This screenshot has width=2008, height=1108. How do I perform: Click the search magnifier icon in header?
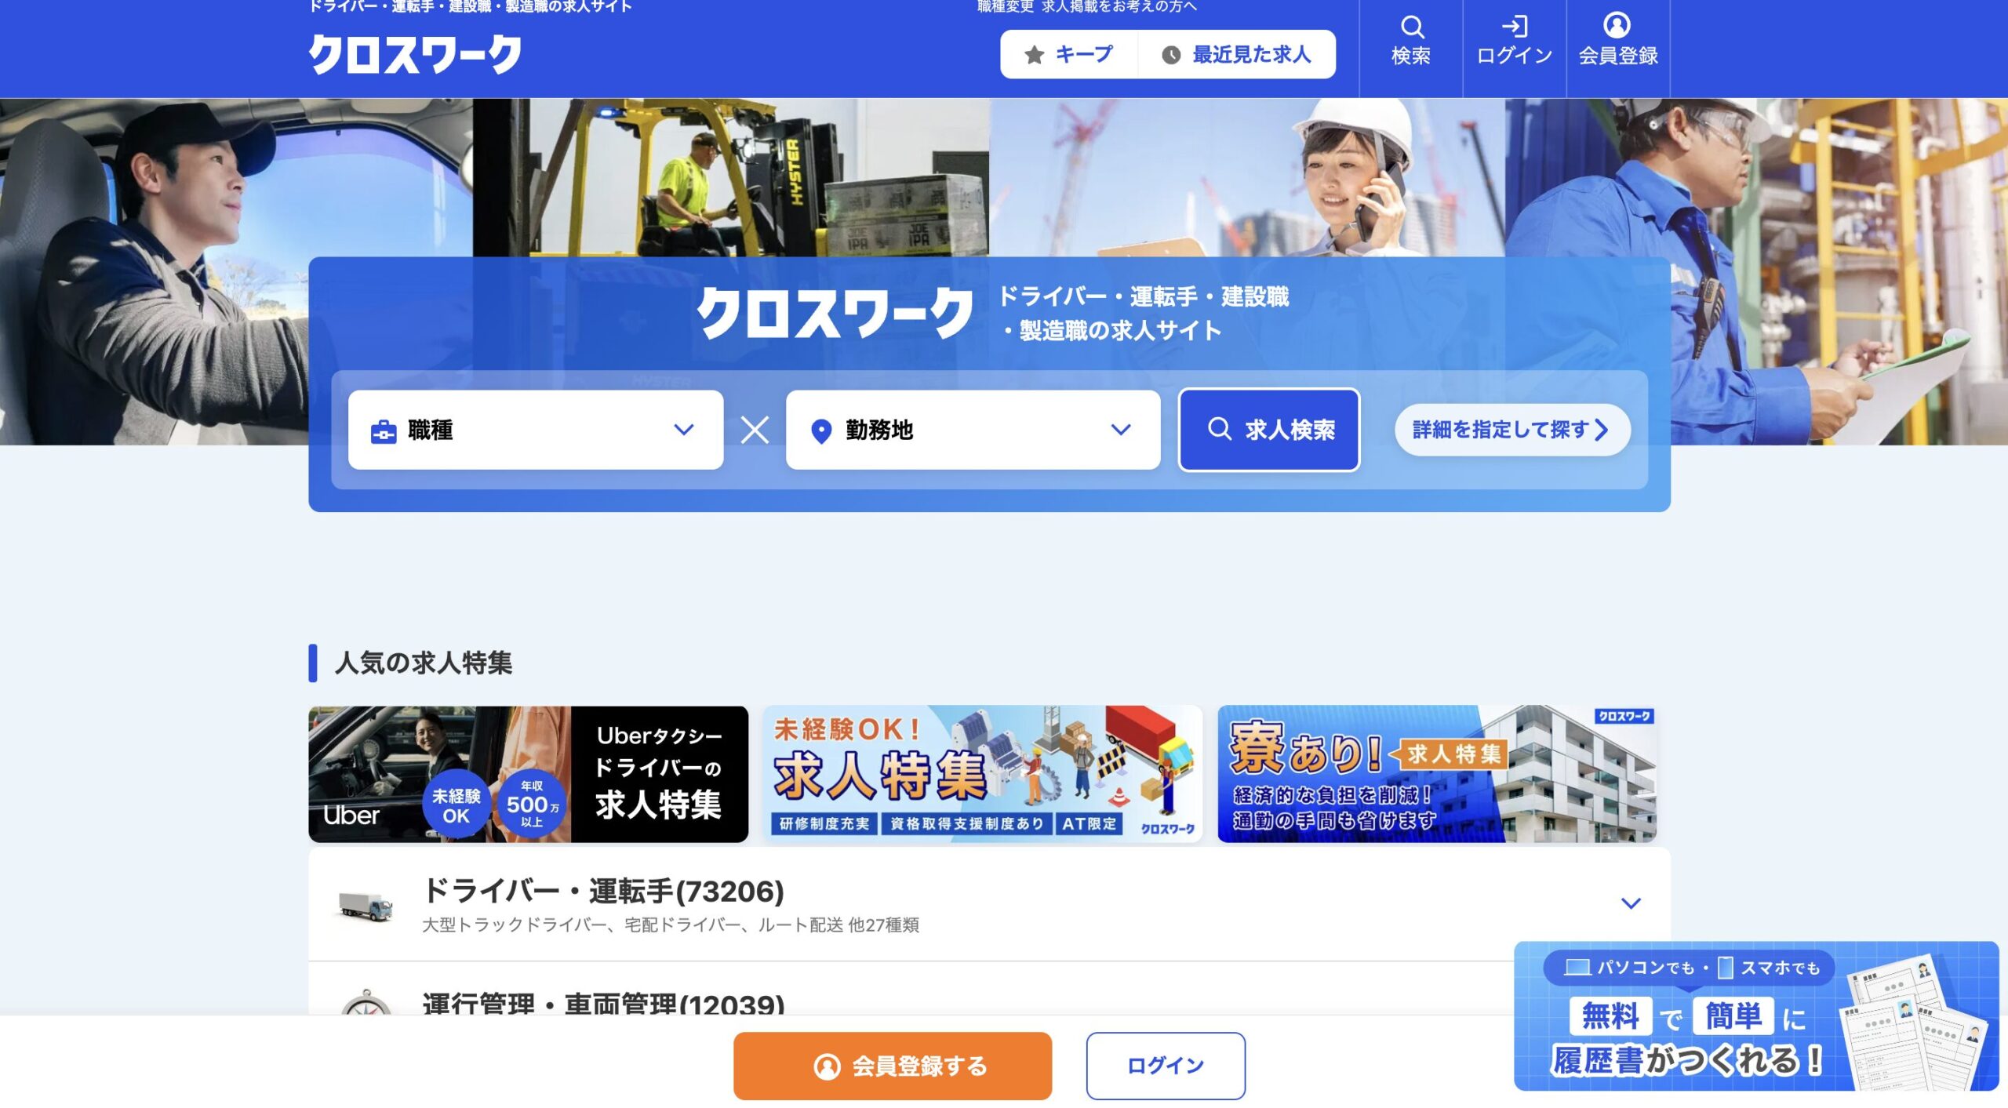[x=1412, y=27]
